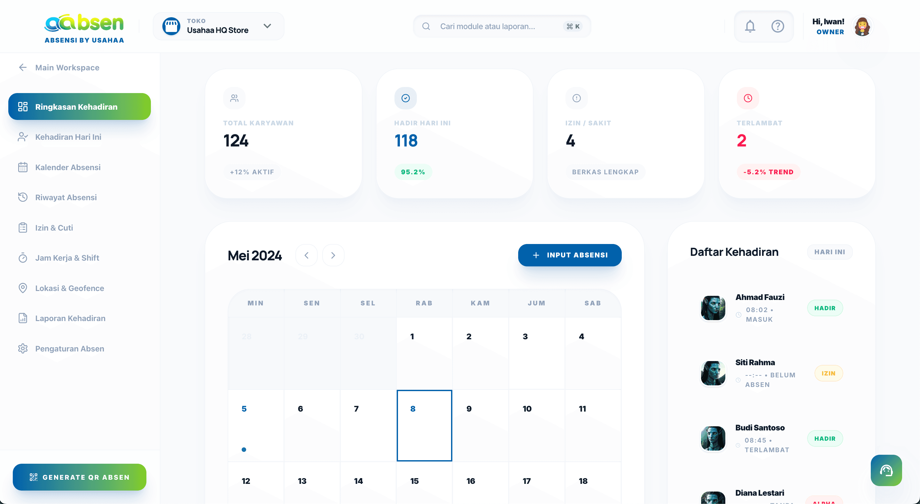Click the floating support widget bottom right
920x504 pixels.
[886, 470]
